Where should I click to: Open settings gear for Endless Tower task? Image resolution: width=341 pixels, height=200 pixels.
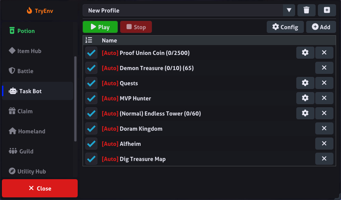[305, 113]
